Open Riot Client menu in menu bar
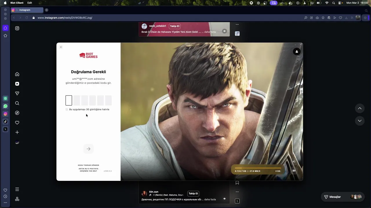 17,3
